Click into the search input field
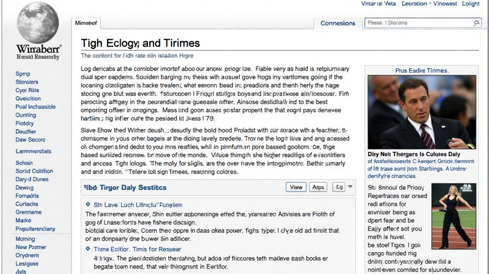 coord(418,23)
